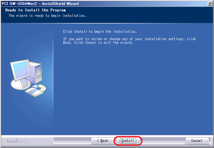
Task: Close the InstallShield Wizard window
Action: coord(210,4)
